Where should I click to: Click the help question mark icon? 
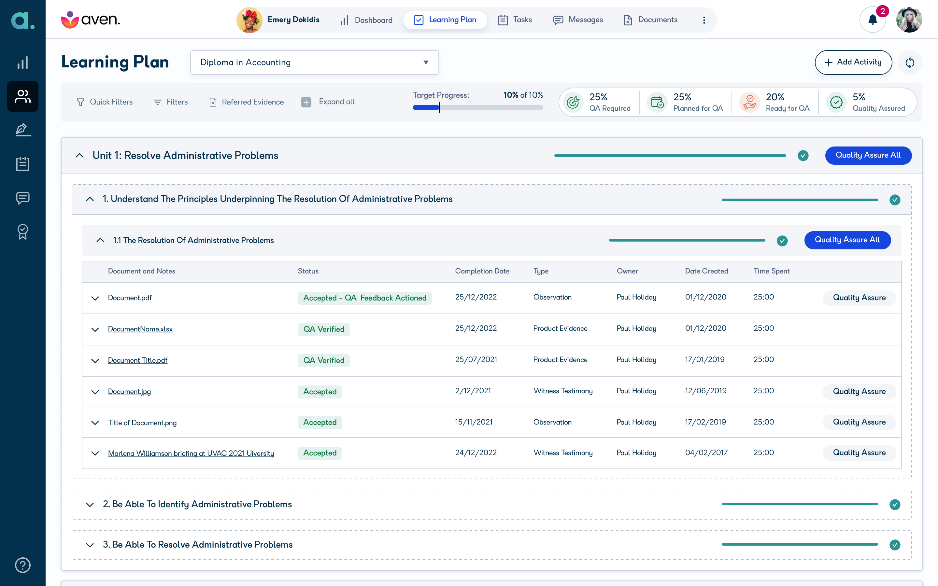23,565
